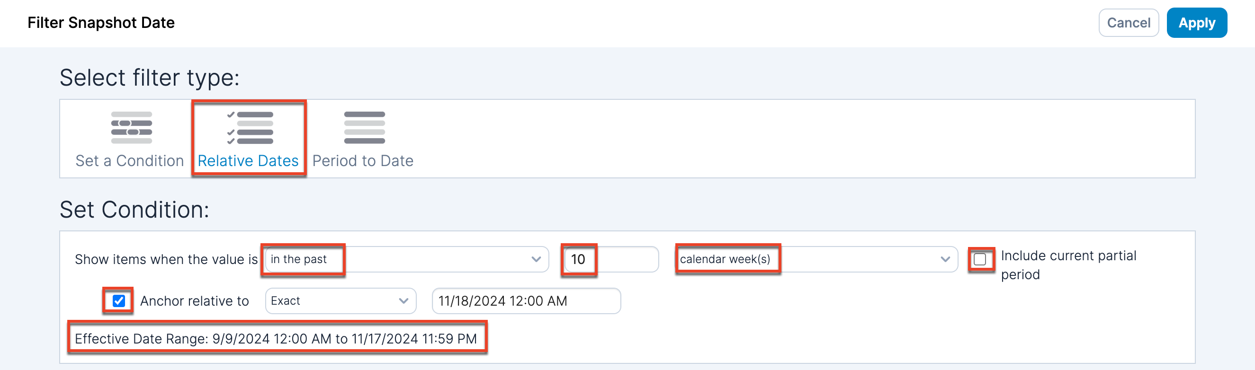This screenshot has height=370, width=1255.
Task: Click the chevron on the 'in the past' dropdown
Action: coord(536,259)
